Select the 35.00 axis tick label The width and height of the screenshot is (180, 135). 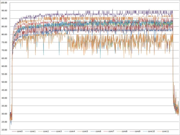point(6,106)
